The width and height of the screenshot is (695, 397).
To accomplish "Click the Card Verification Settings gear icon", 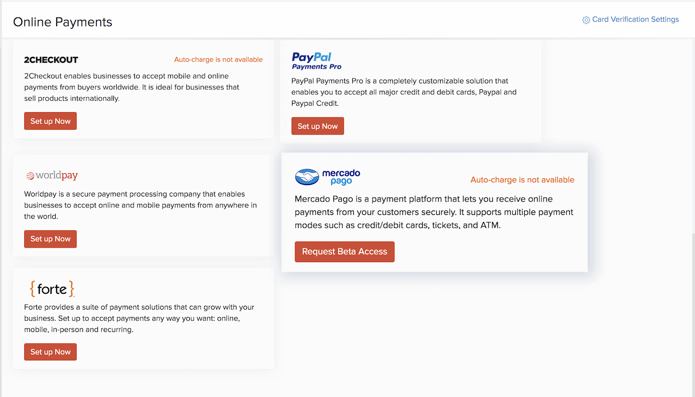I will pyautogui.click(x=586, y=19).
